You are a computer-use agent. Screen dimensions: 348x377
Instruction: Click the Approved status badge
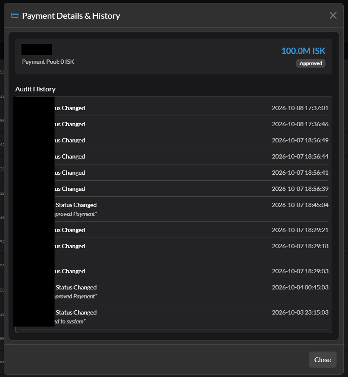[x=311, y=63]
